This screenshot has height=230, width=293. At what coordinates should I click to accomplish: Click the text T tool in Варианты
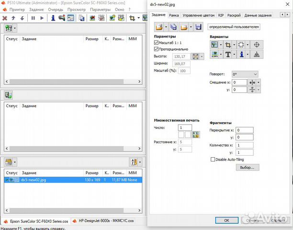228,55
